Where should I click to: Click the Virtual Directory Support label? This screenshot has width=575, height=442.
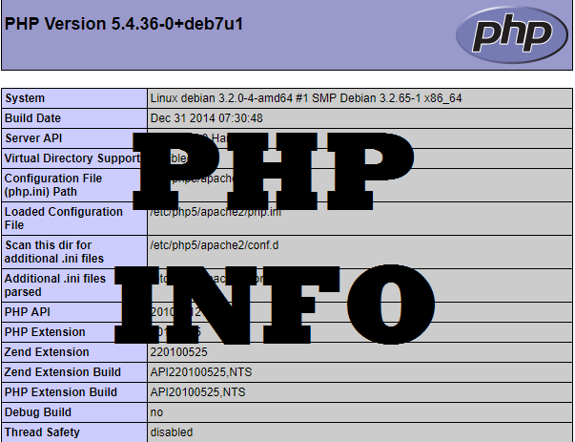[x=72, y=158]
